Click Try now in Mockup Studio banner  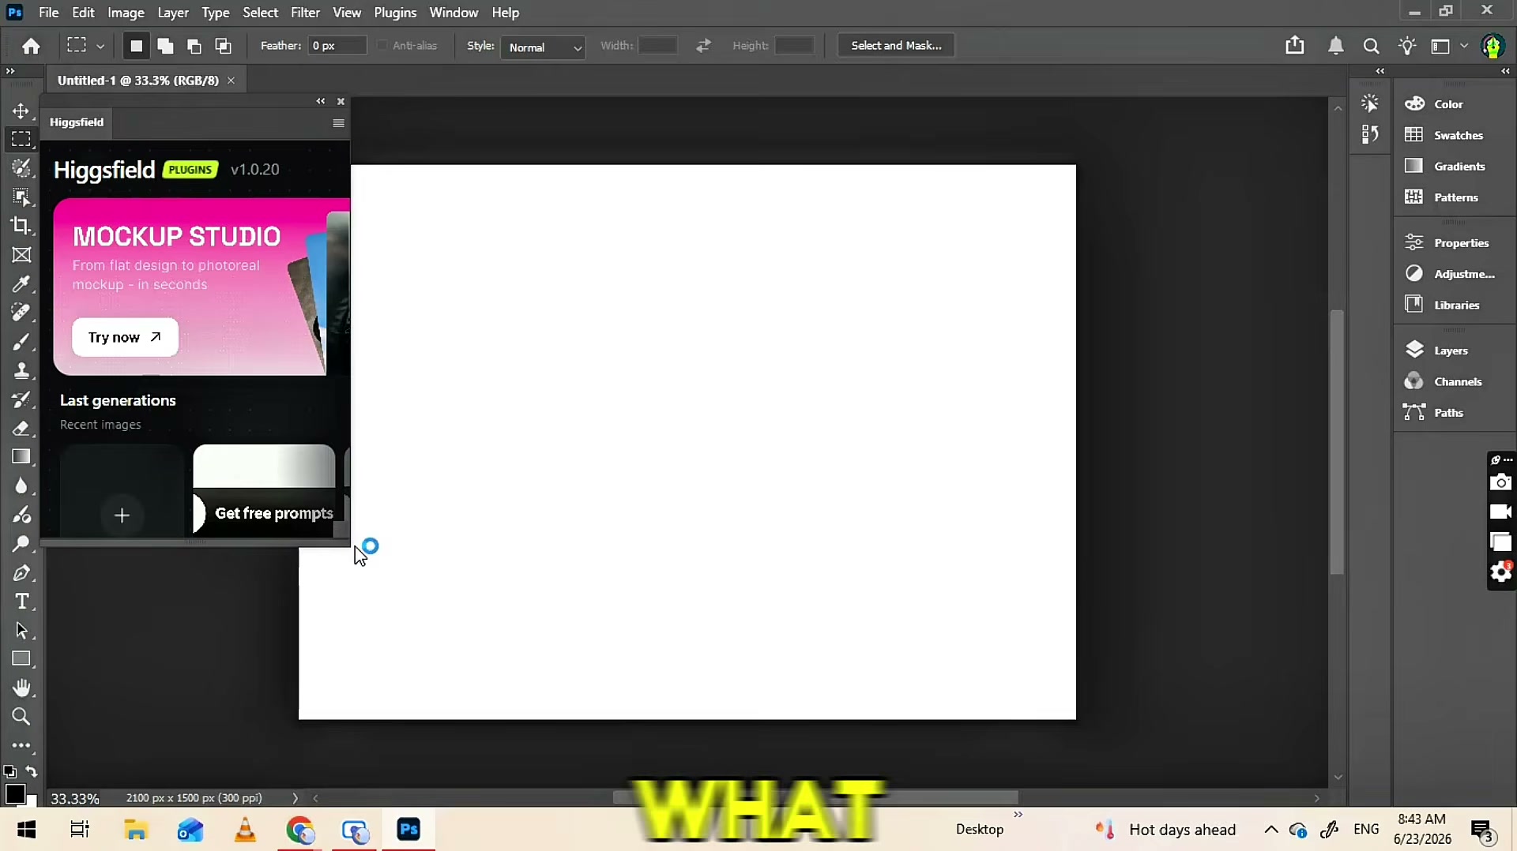(125, 337)
